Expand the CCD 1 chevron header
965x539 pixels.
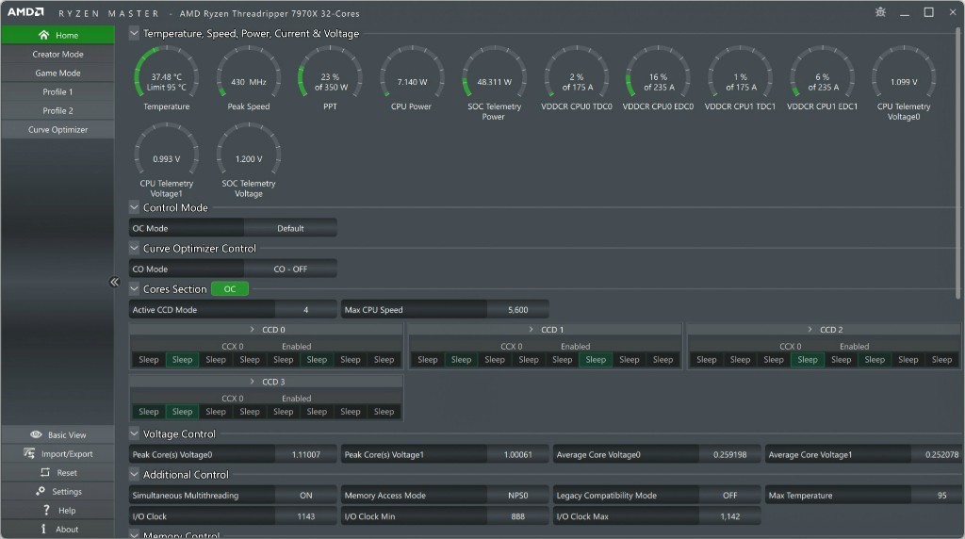point(530,330)
